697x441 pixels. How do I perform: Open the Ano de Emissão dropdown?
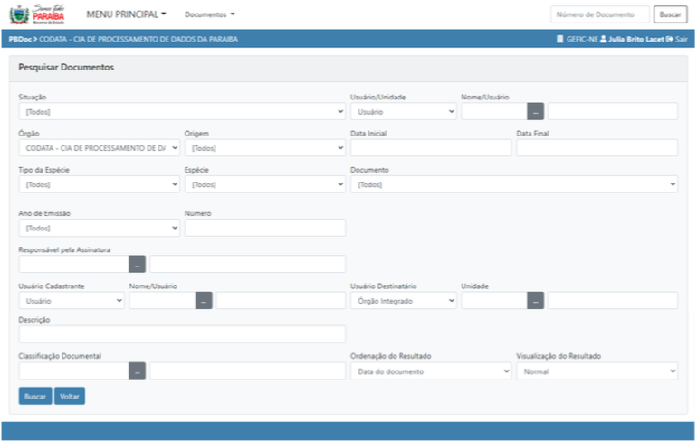(x=99, y=229)
